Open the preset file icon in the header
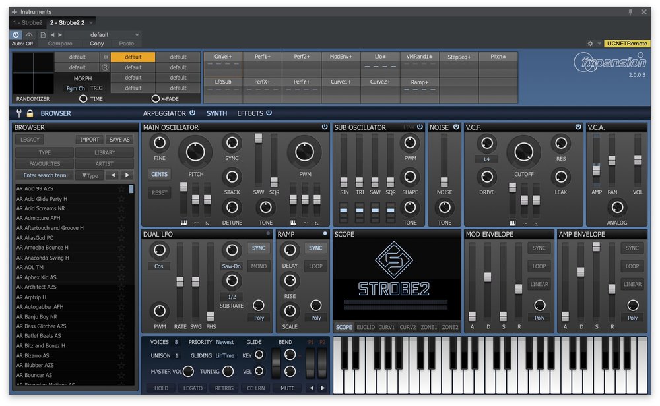The image size is (660, 406). click(x=42, y=35)
